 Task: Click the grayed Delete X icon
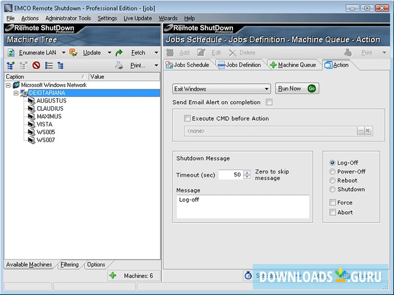(x=232, y=53)
